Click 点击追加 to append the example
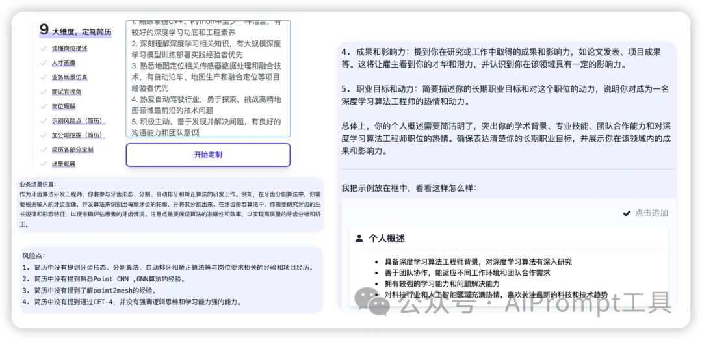This screenshot has width=702, height=340. [651, 213]
